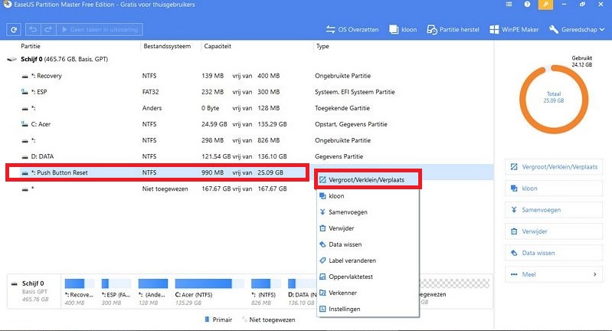Click the redo arrow icon

[48, 30]
